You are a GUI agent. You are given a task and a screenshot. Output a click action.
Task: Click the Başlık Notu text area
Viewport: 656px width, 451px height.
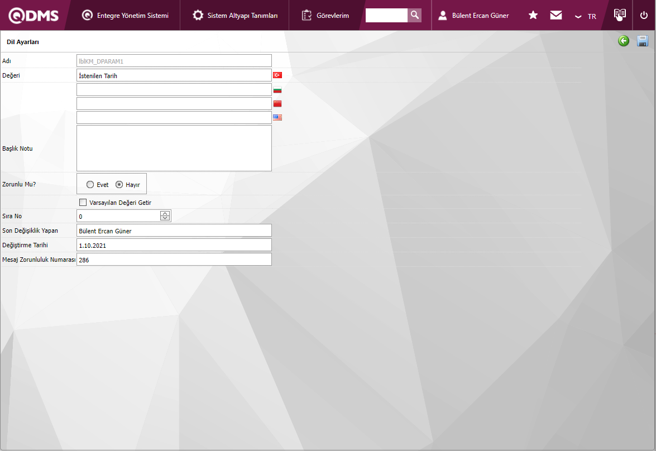174,148
